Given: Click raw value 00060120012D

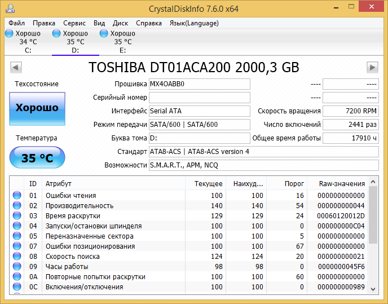Looking at the screenshot, I should click(341, 216).
